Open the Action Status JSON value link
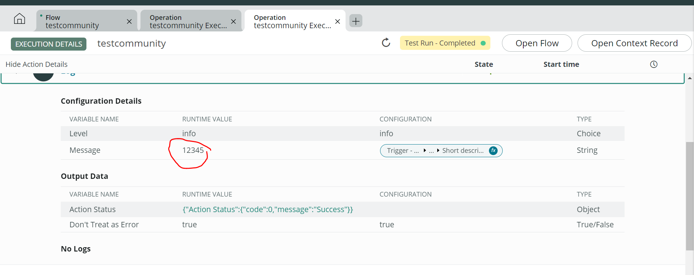The image size is (694, 275). (x=268, y=210)
